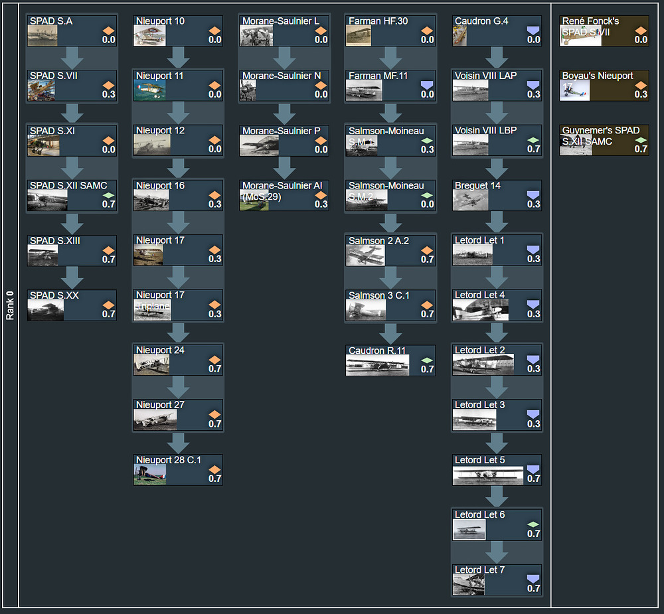This screenshot has width=664, height=614.
Task: Click the Nieuport 11 thumbnail
Action: tap(150, 91)
